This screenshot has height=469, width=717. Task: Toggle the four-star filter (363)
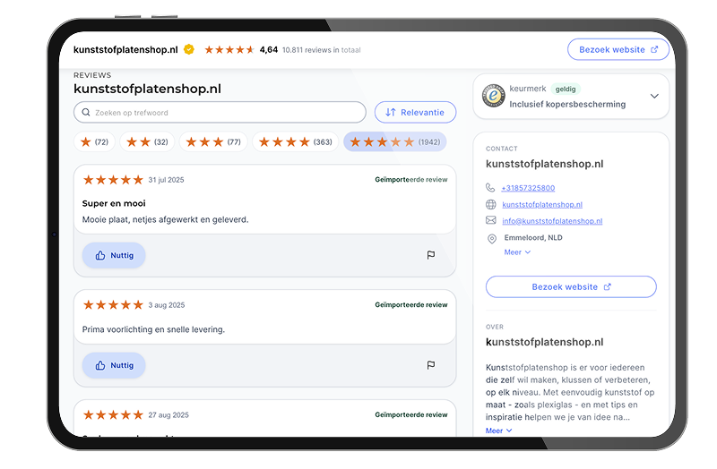pos(296,142)
